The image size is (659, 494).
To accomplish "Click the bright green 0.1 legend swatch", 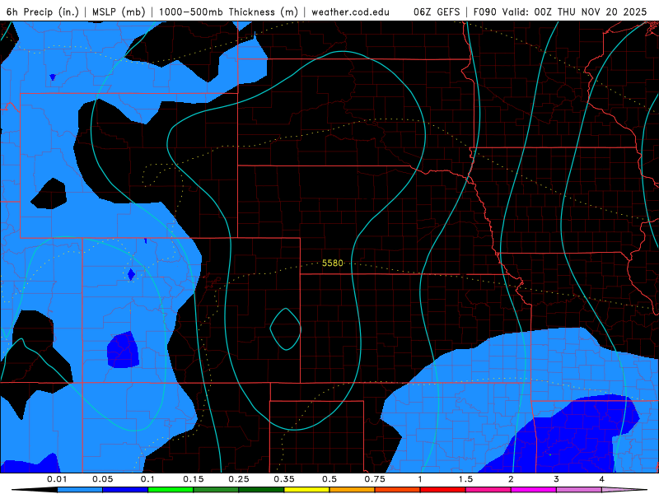I will (x=171, y=490).
